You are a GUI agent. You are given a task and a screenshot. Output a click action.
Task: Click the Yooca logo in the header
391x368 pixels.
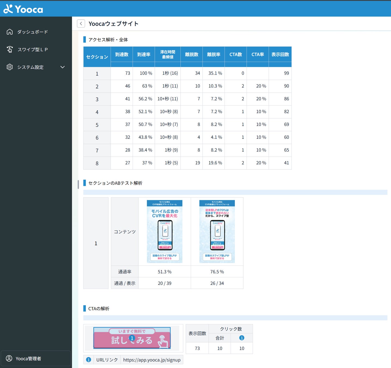pyautogui.click(x=23, y=9)
